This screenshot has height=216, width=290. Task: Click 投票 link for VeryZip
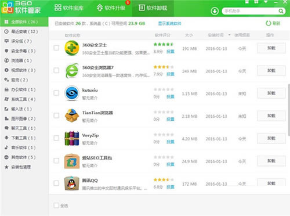[x=171, y=142]
